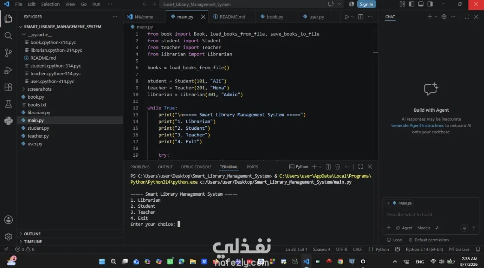This screenshot has height=268, width=484.
Task: Open the File menu
Action: [x=18, y=4]
